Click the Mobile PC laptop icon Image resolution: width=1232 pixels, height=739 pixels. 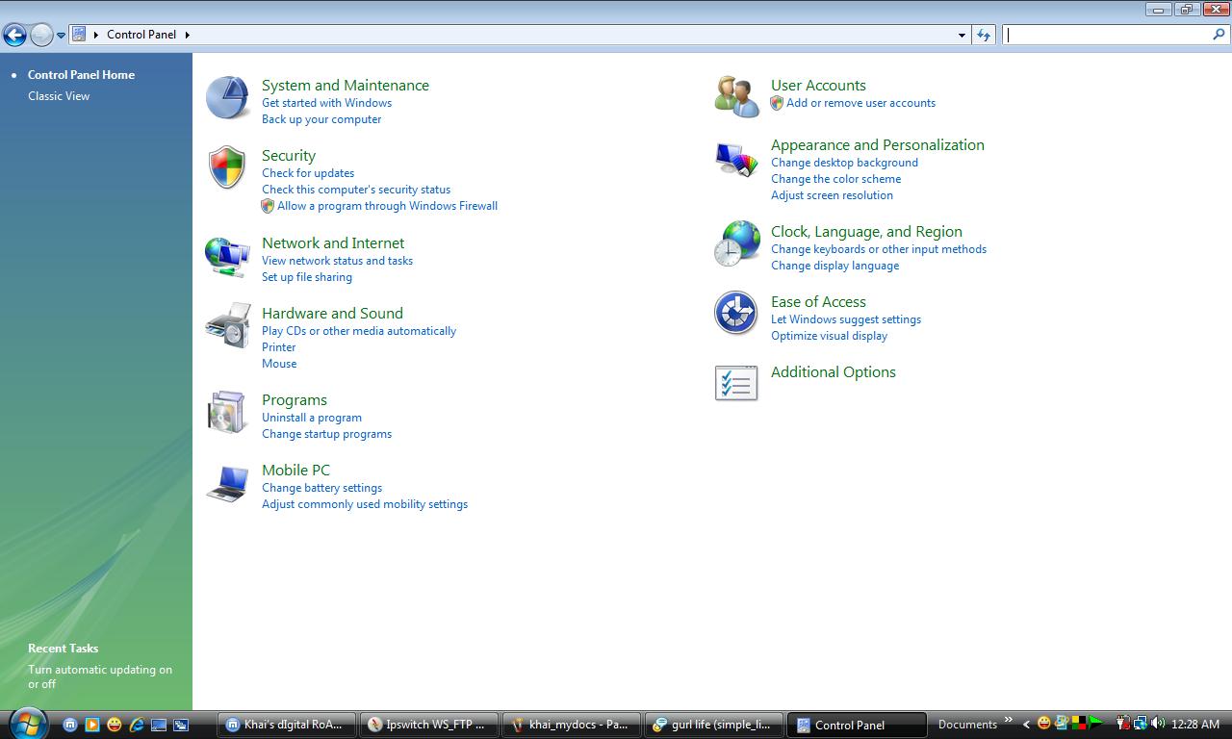(228, 483)
